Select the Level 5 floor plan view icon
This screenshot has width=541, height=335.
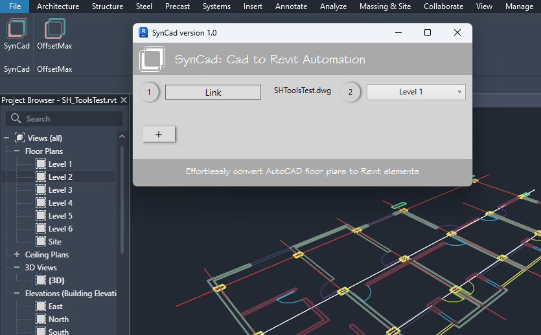(x=41, y=215)
